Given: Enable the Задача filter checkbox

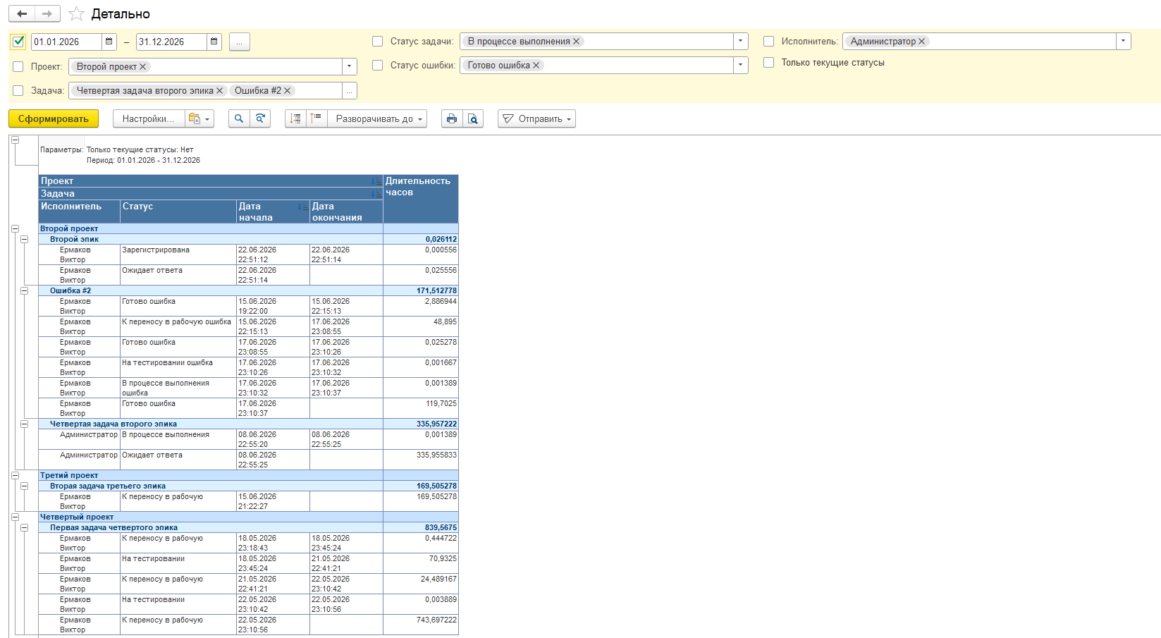Looking at the screenshot, I should (18, 90).
